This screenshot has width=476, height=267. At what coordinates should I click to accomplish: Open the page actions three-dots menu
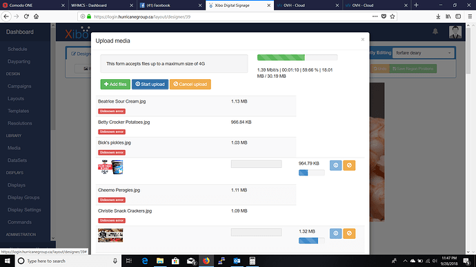tap(375, 17)
